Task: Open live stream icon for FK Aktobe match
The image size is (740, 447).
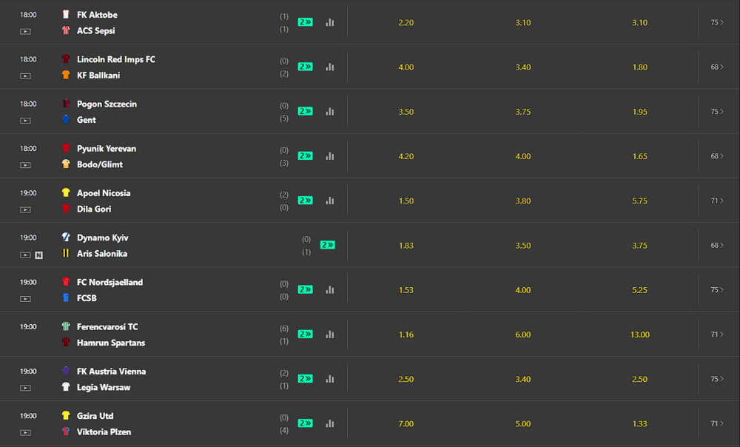Action: pos(25,32)
